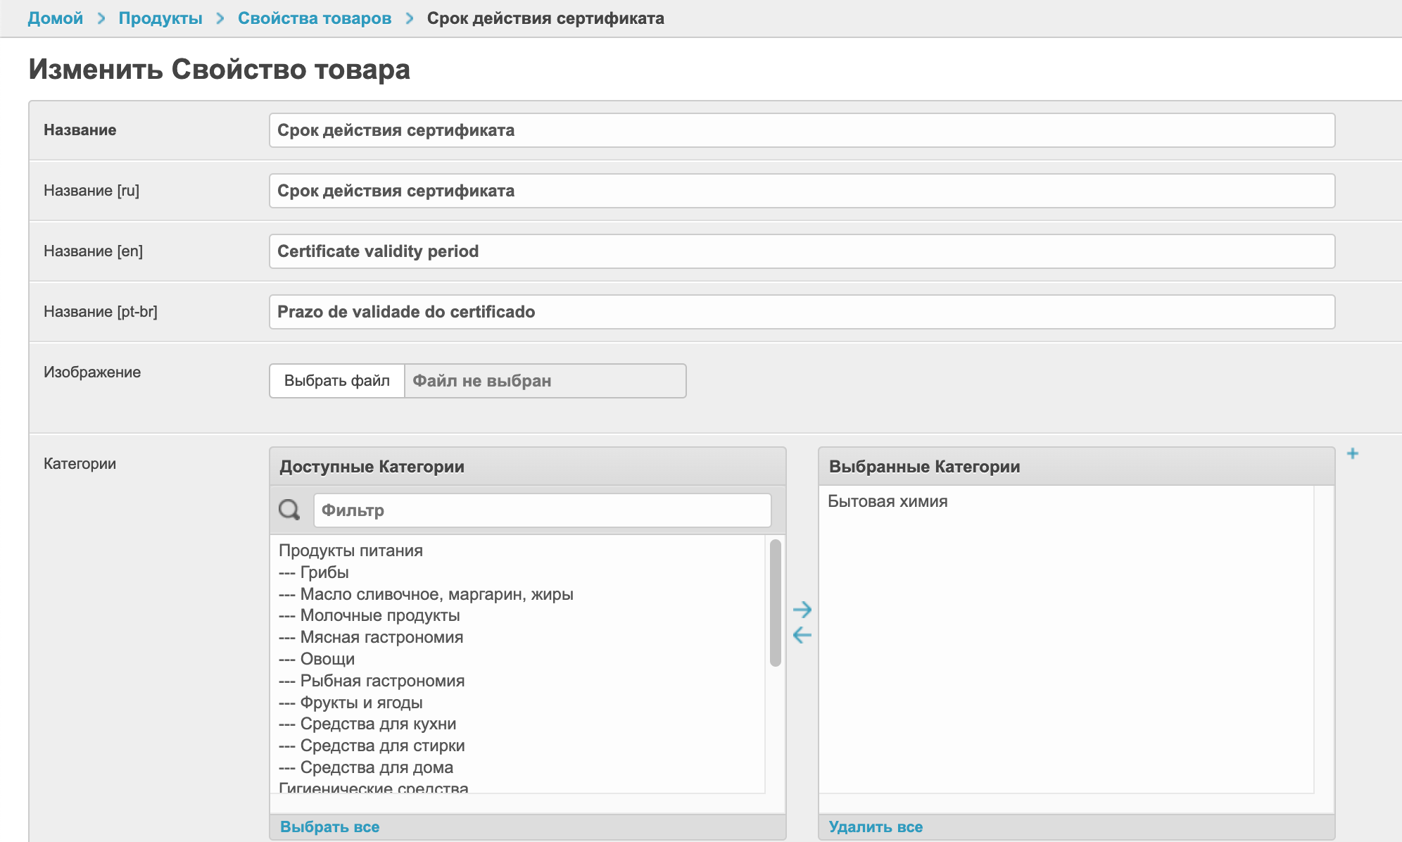Screen dimensions: 1402x842
Task: Click the plus icon to add category
Action: tap(1352, 453)
